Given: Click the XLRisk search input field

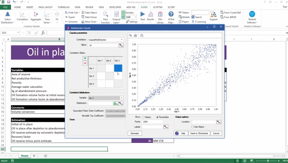Looking at the screenshot, I should click(x=200, y=13).
